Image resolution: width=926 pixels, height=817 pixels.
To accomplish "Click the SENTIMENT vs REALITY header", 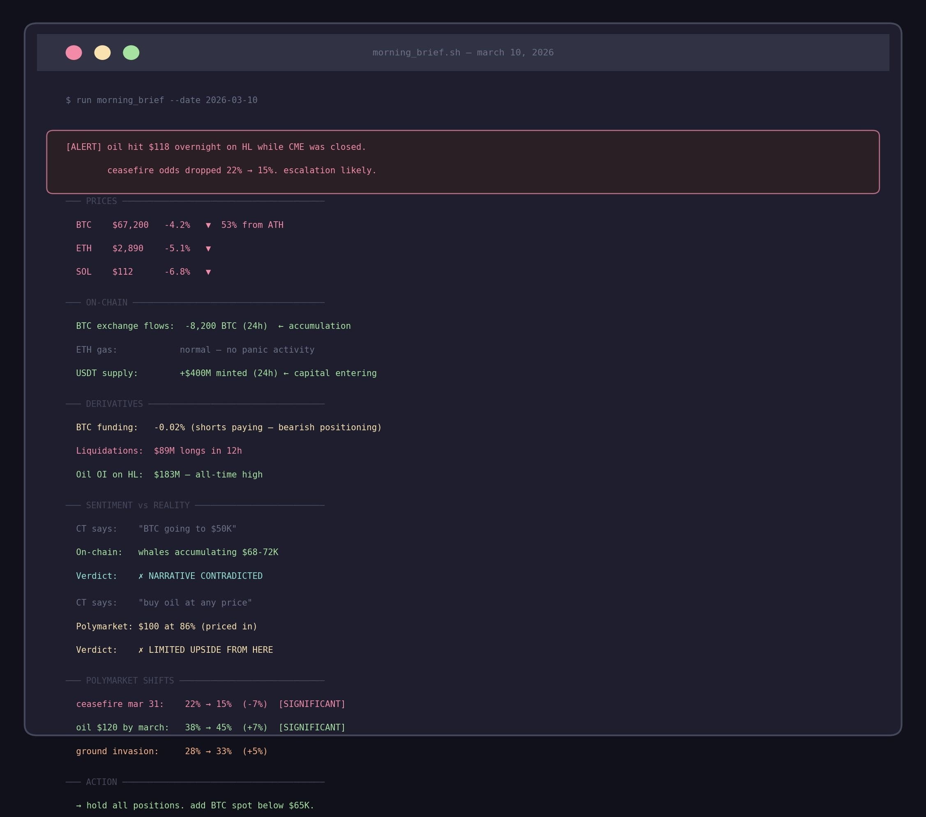I will 138,505.
